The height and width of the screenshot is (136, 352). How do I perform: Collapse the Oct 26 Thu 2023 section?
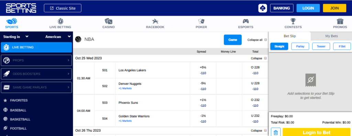(258, 131)
